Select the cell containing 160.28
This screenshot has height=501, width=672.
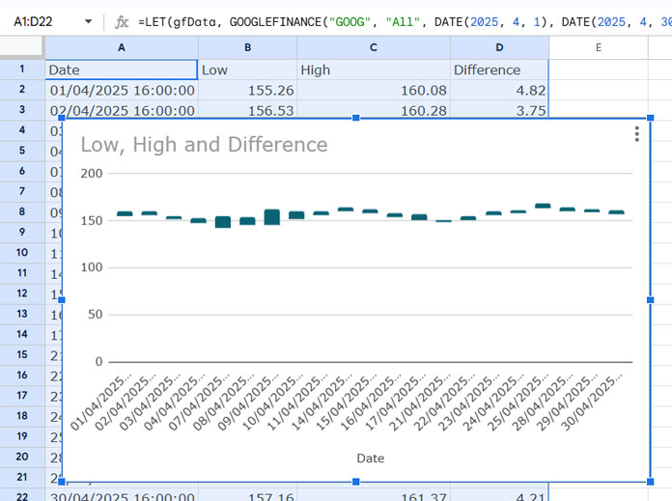point(374,110)
